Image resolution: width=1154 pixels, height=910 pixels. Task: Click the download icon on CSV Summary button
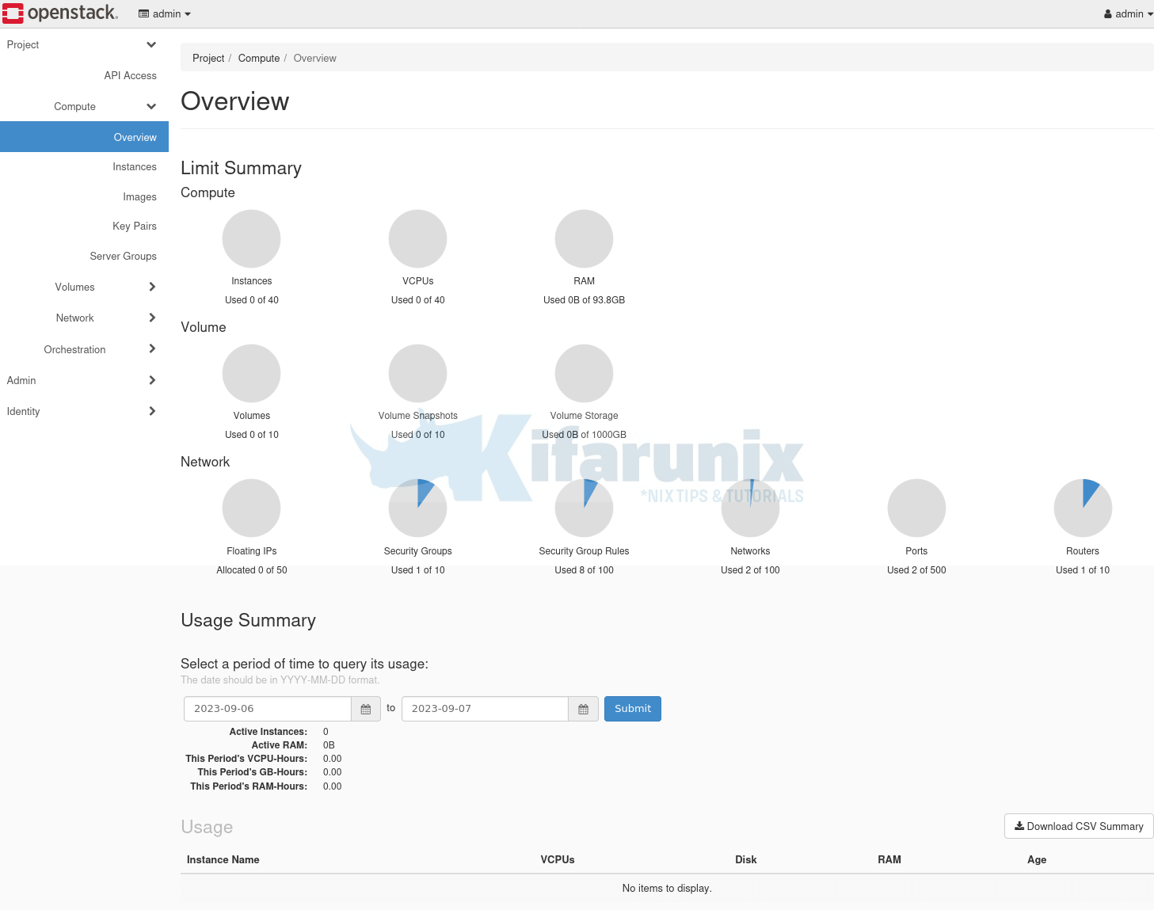coord(1020,826)
